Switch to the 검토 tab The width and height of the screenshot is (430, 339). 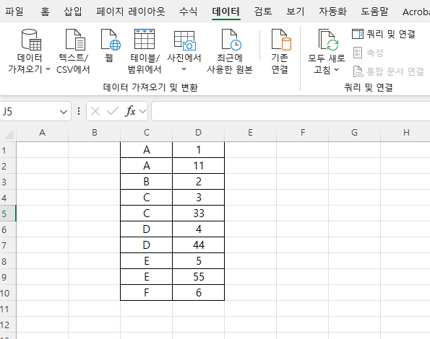click(x=263, y=12)
